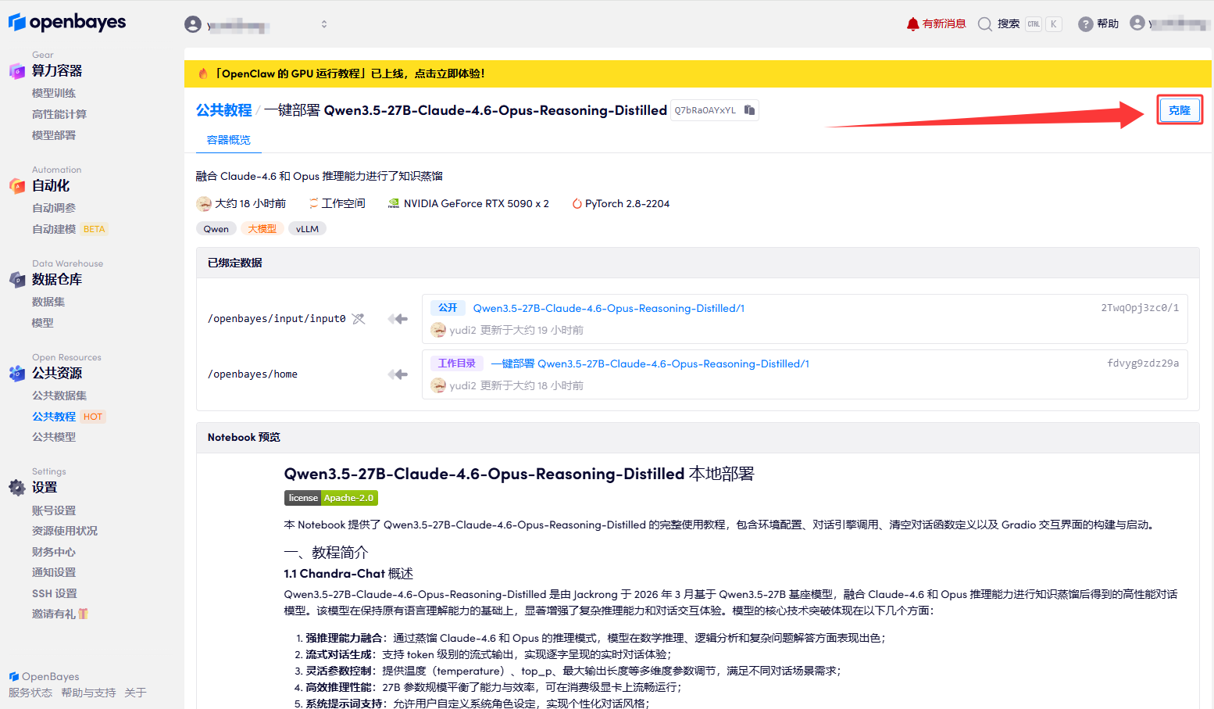Click the author avatar beside 大约 18 小时前
This screenshot has width=1214, height=709.
[x=204, y=204]
